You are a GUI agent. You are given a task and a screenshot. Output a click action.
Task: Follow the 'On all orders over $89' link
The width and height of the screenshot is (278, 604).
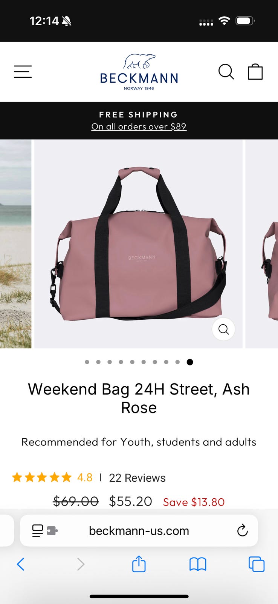point(139,126)
